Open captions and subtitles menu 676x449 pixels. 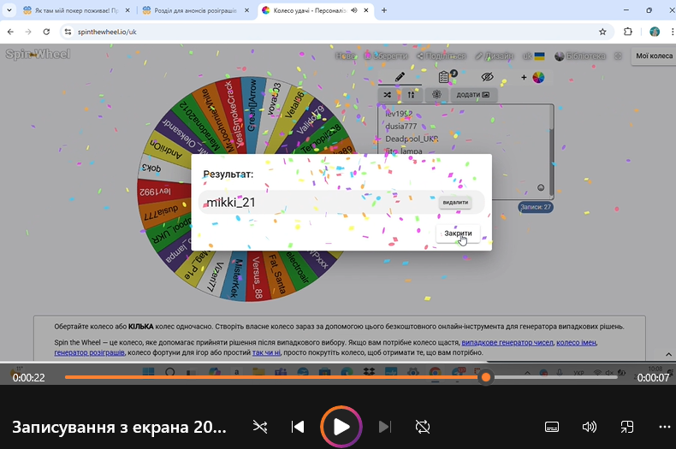pyautogui.click(x=552, y=427)
